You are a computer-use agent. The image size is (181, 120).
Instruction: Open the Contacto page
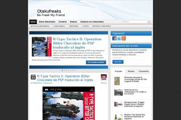62,22
